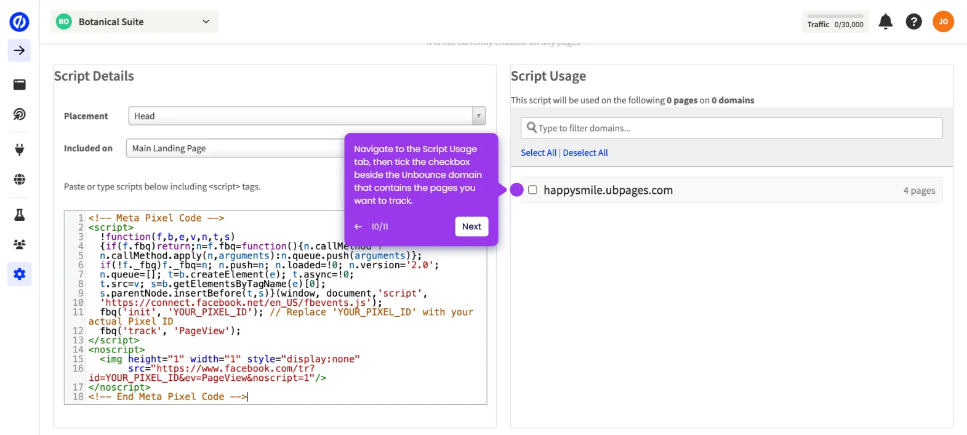Click the End Meta Pixel Code comment line

(167, 397)
